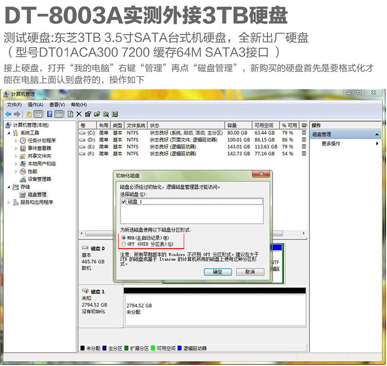The height and width of the screenshot is (366, 387).
Task: Select the 2794.52 GB 未分配 partition block
Action: pyautogui.click(x=215, y=309)
